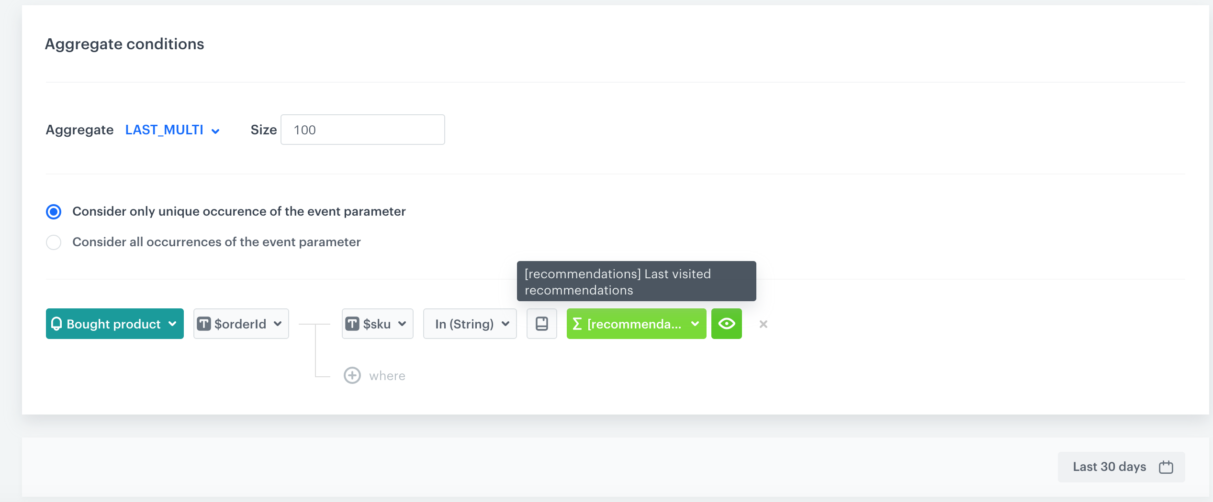The width and height of the screenshot is (1213, 502).
Task: Click the where label to add filter
Action: [387, 376]
